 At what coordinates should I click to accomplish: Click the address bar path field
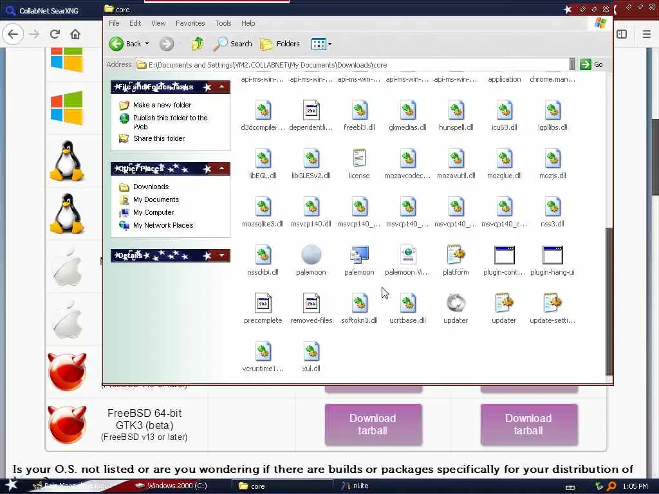352,65
